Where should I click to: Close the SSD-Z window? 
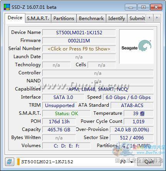[x=156, y=7]
